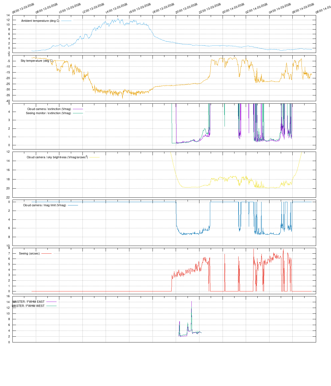
Task: Click the 04:00 14-03-2026 time axis label
Action: [280, 9]
